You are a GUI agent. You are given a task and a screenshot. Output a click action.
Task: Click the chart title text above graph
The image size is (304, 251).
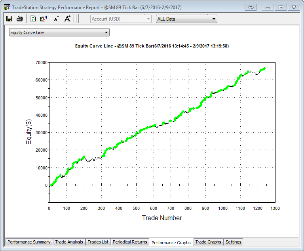tap(152, 46)
